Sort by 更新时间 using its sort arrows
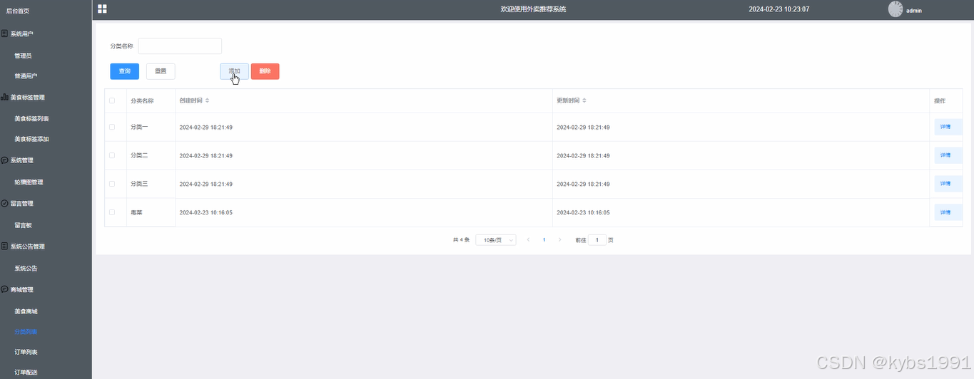Viewport: 974px width, 379px height. [584, 100]
